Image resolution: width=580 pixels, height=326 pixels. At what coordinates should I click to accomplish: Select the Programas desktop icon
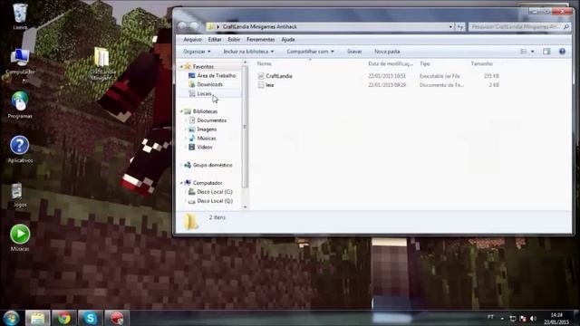[x=20, y=105]
